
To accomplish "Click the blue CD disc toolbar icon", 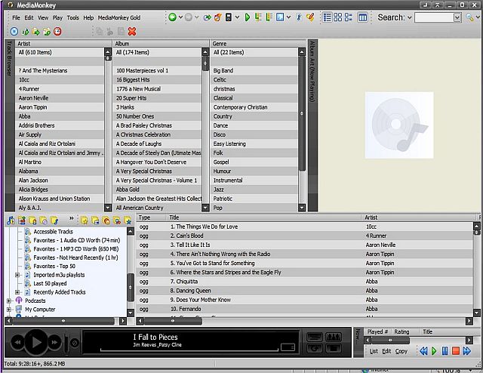I will [x=14, y=31].
